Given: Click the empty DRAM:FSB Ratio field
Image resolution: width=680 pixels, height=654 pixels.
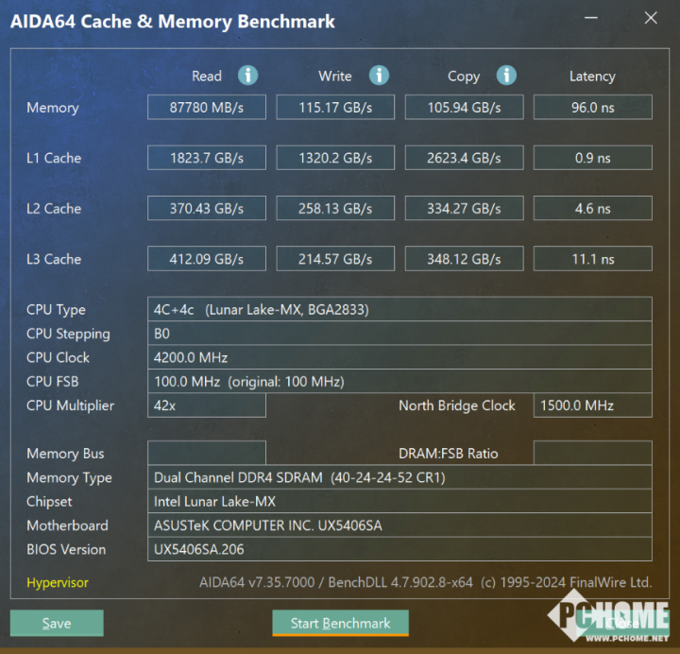Looking at the screenshot, I should pyautogui.click(x=593, y=453).
